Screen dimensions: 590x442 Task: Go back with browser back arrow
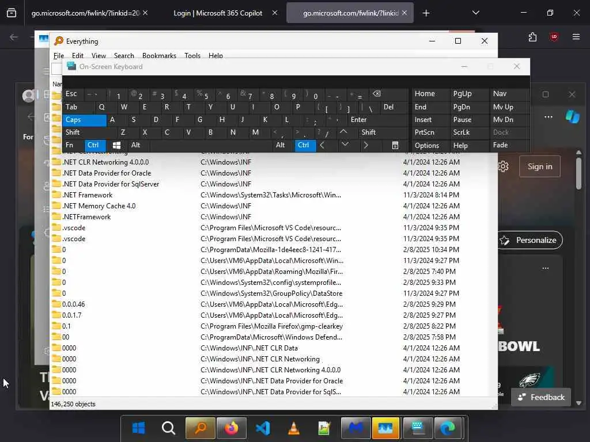click(x=14, y=37)
